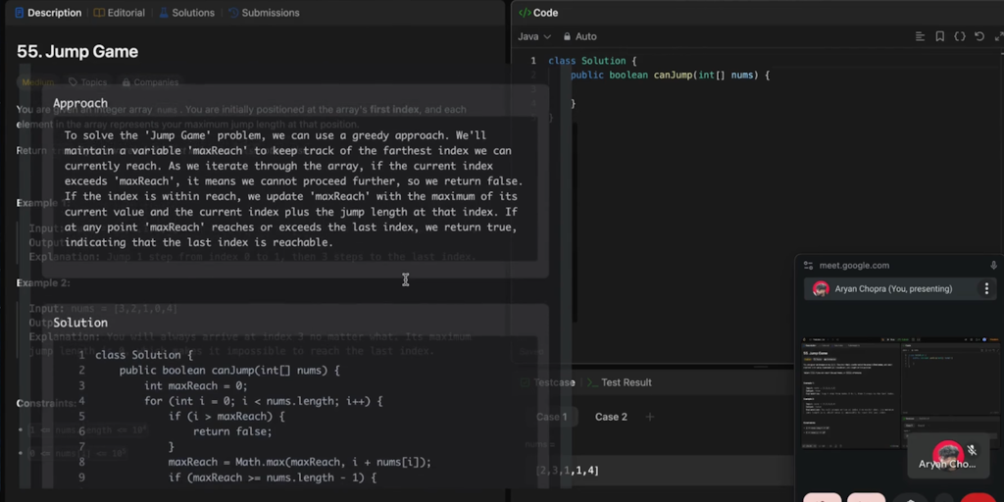This screenshot has height=502, width=1004.
Task: Click the green code brackets icon
Action: coord(526,13)
